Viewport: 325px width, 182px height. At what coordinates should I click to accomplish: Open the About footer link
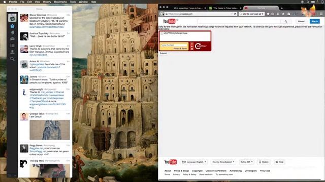[168, 171]
